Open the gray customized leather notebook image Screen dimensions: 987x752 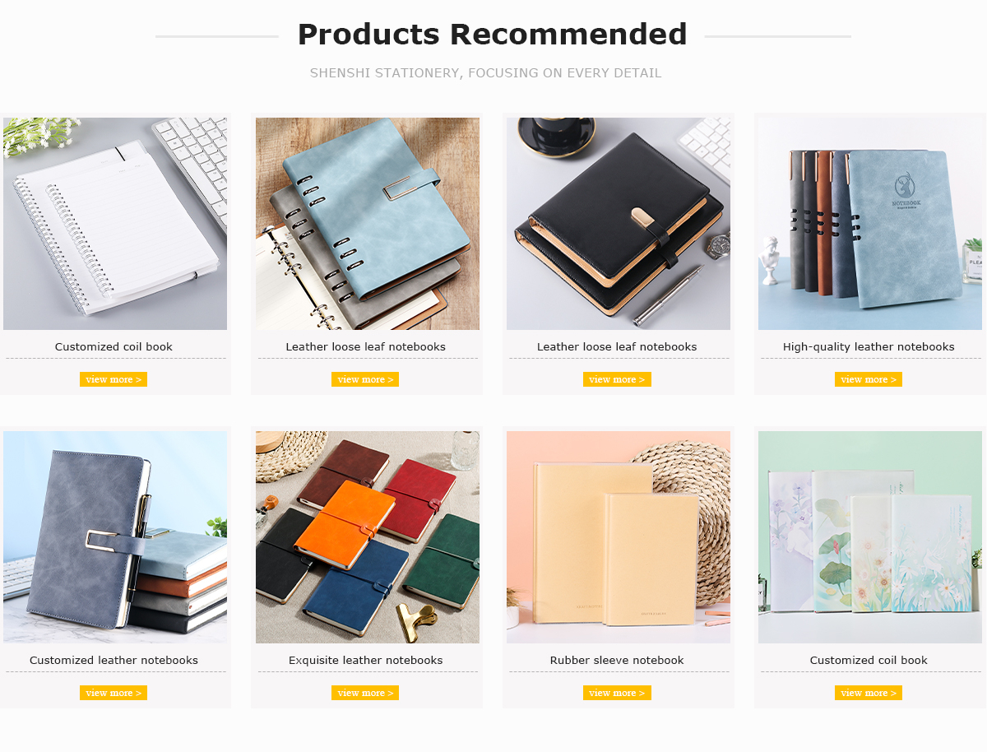click(x=115, y=537)
